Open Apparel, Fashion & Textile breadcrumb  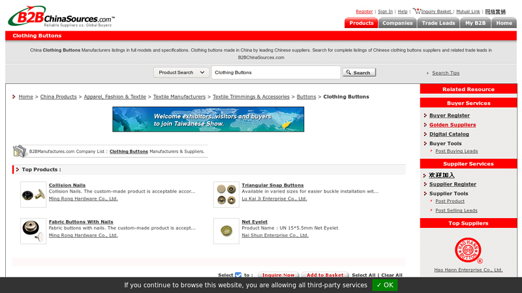click(x=115, y=96)
